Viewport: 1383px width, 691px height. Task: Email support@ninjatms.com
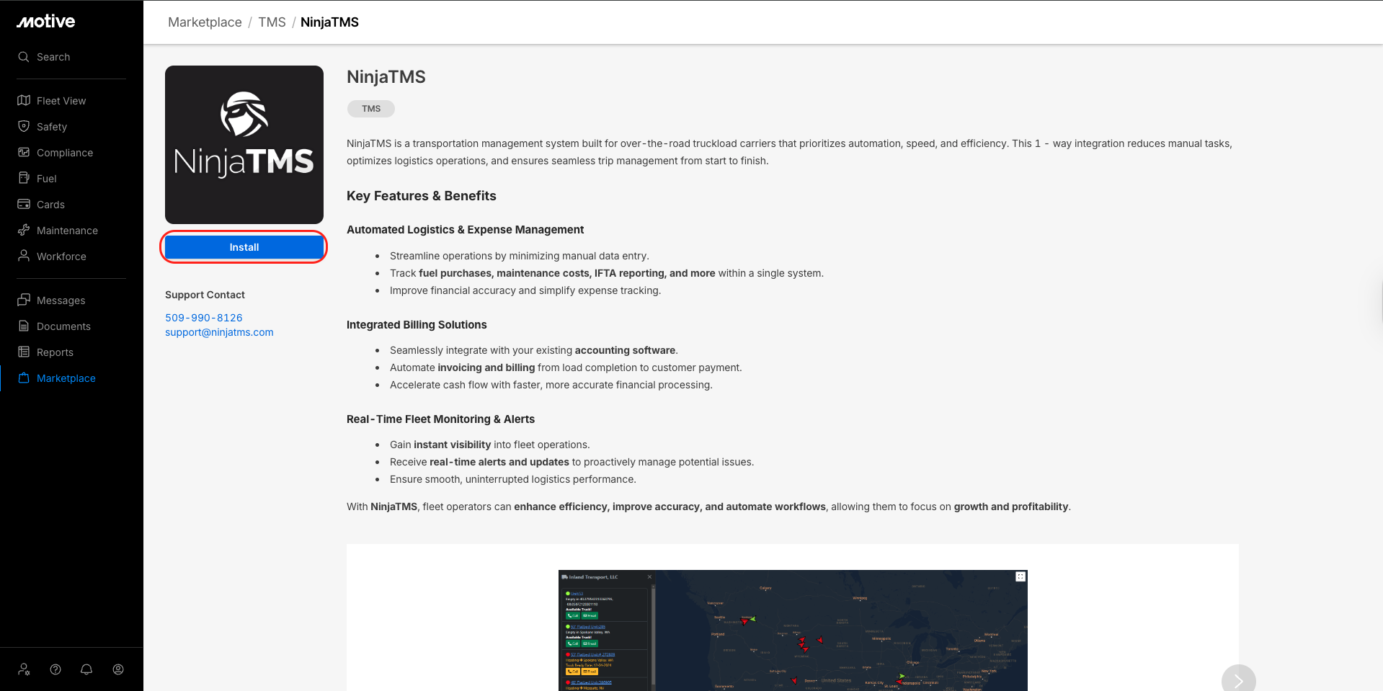[x=219, y=332]
